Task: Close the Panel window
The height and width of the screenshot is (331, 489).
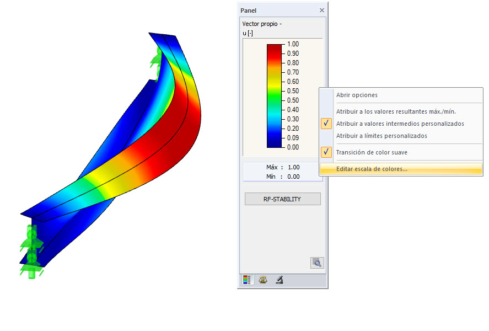Action: (322, 10)
